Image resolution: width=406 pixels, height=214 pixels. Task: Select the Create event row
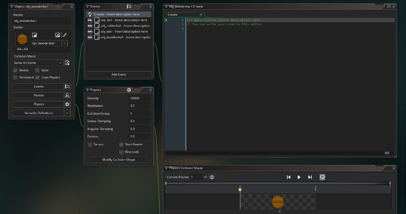(x=119, y=14)
